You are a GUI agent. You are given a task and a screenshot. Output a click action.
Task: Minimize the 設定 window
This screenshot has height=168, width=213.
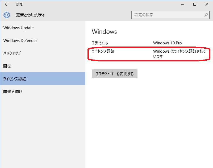coord(182,4)
